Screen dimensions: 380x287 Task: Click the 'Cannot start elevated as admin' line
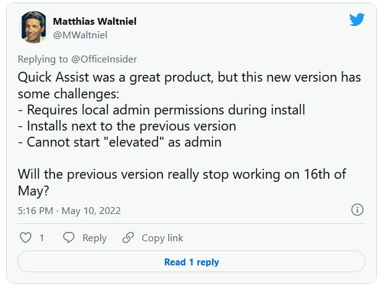point(119,142)
